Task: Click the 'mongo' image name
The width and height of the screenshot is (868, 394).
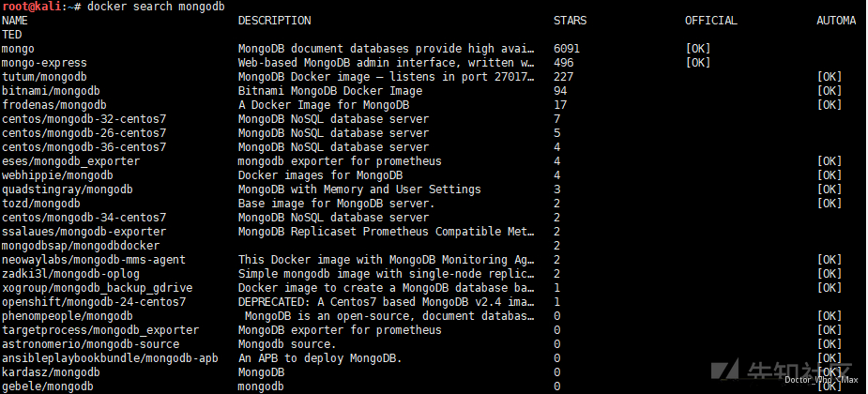Action: coord(18,49)
